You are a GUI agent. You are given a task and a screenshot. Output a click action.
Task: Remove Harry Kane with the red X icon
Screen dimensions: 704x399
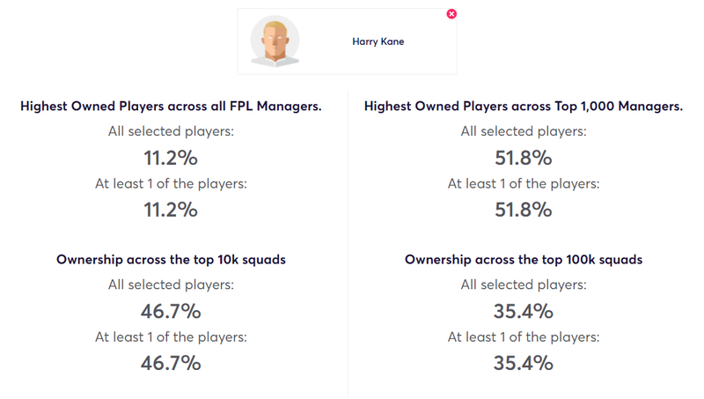click(x=451, y=14)
